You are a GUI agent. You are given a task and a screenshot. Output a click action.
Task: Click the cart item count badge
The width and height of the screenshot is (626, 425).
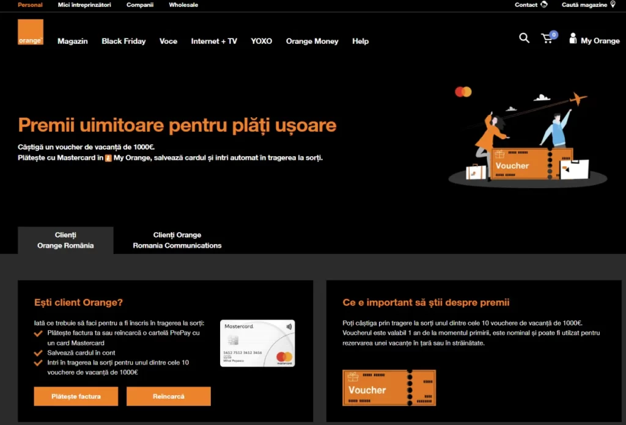click(x=554, y=34)
